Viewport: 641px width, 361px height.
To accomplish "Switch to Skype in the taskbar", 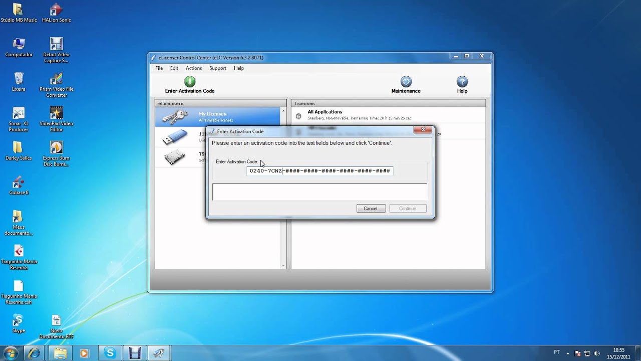I will click(x=110, y=353).
